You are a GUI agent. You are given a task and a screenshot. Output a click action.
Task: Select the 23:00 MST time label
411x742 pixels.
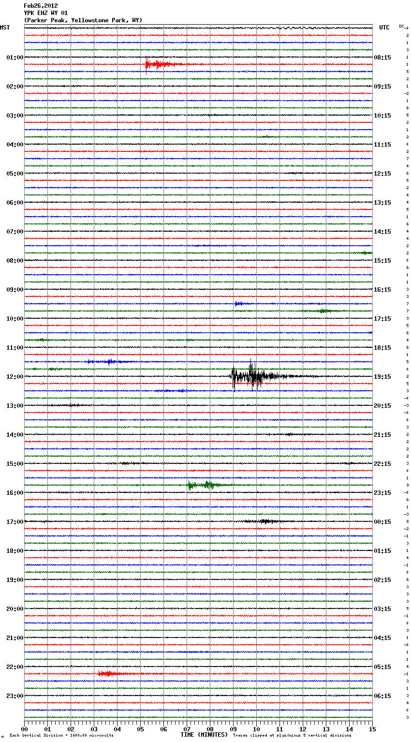pos(15,696)
